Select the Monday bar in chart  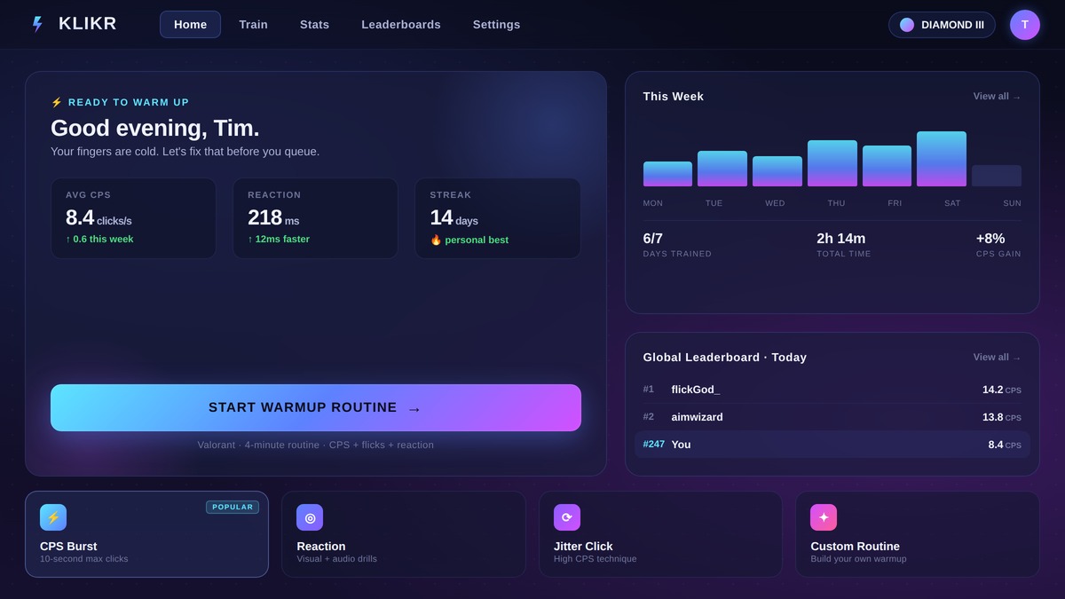pos(667,174)
